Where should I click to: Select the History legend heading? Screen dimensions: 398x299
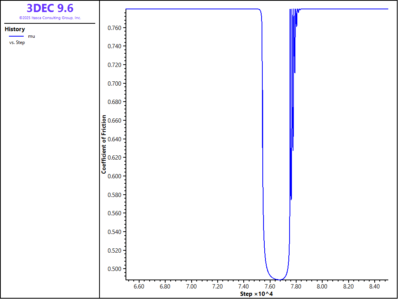click(15, 29)
